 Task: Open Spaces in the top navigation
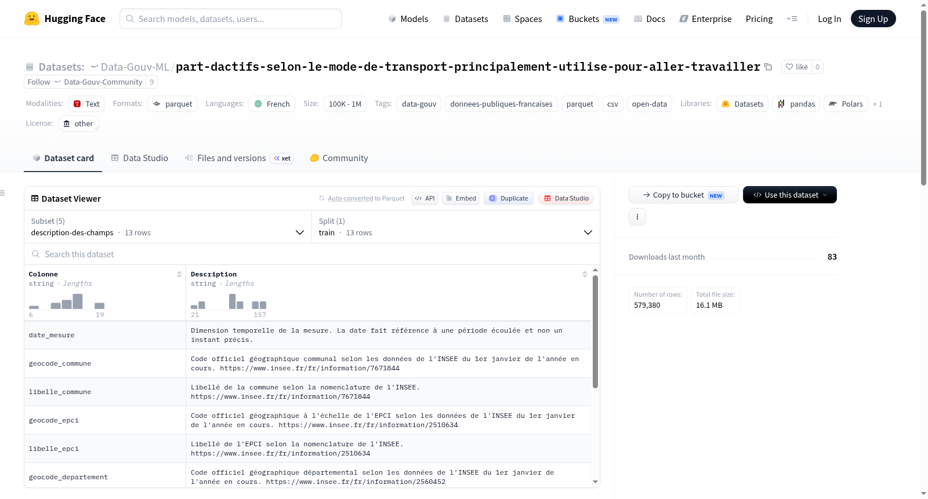523,19
